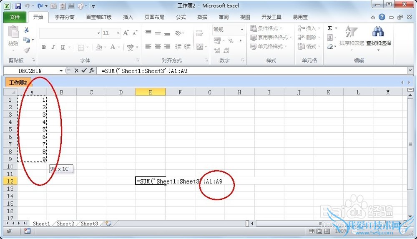Apply comma style format
417x239 pixels.
click(x=241, y=41)
